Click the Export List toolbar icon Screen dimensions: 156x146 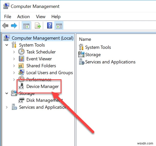38,26
